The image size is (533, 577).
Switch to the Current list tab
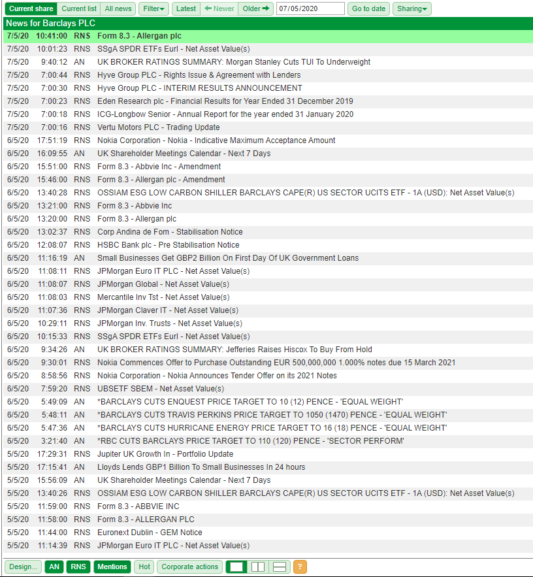[x=79, y=9]
